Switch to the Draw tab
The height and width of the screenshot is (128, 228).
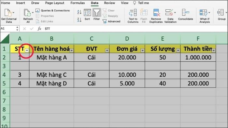(x=35, y=3)
